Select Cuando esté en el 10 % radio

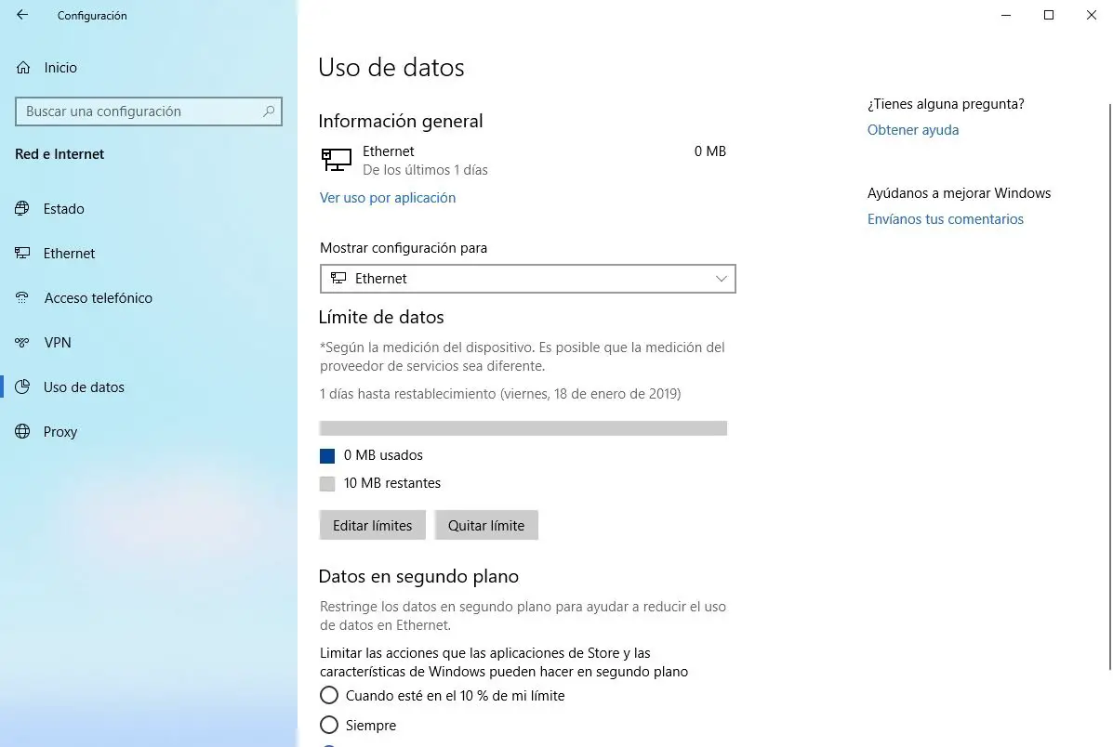[x=328, y=695]
